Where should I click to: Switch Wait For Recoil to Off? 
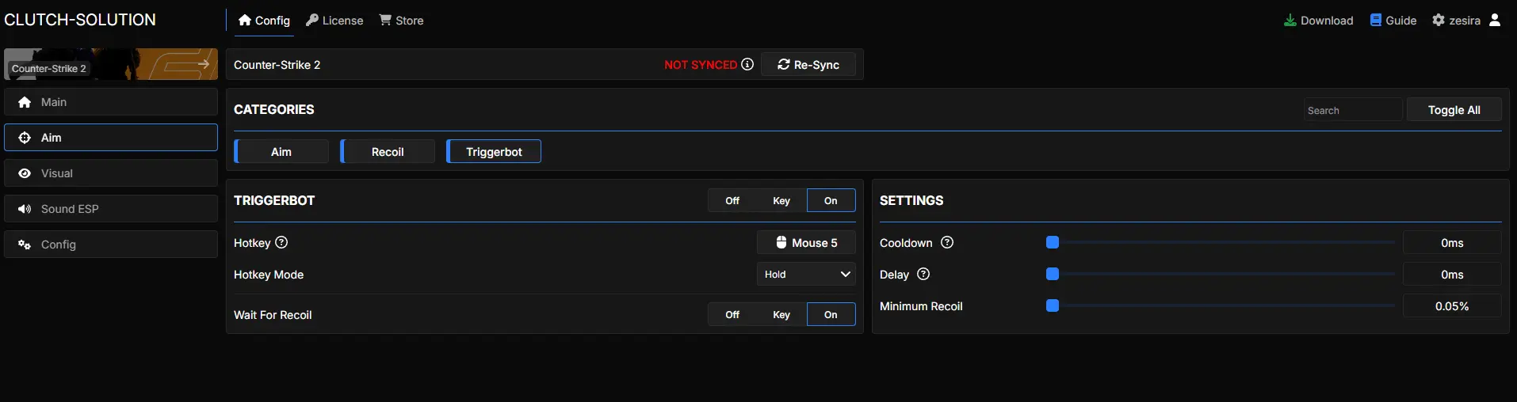pyautogui.click(x=732, y=315)
